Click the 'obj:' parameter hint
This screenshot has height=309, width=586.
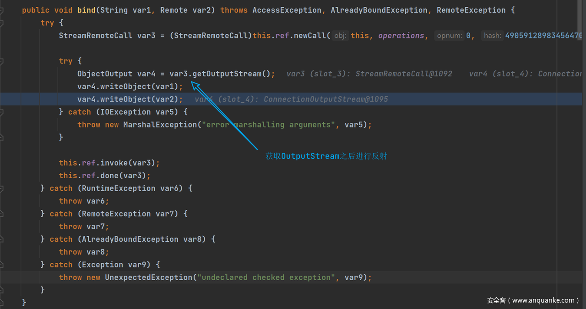pos(340,36)
